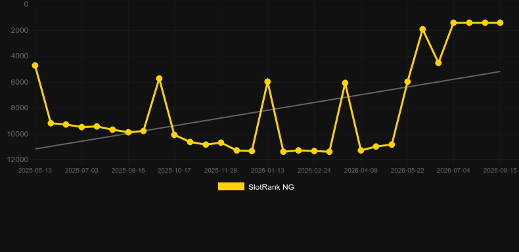This screenshot has height=252, width=519.
Task: Click the 2025-08-16 date label
Action: 128,171
